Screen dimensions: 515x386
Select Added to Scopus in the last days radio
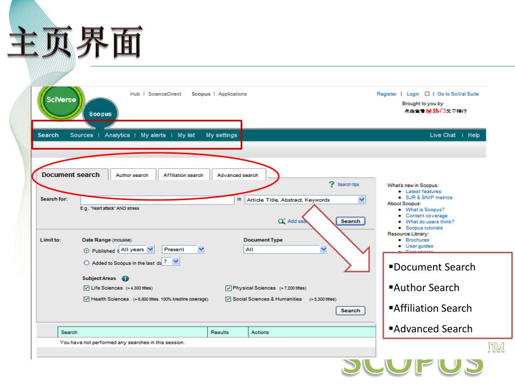87,263
